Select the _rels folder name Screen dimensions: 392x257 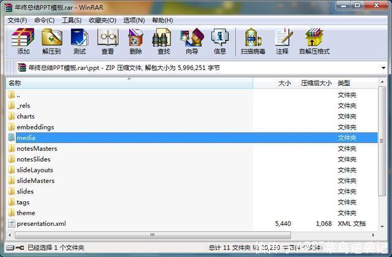tap(23, 106)
